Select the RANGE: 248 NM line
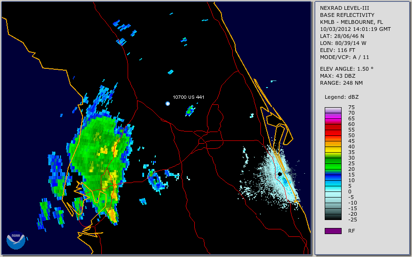This screenshot has width=412, height=257. 341,83
